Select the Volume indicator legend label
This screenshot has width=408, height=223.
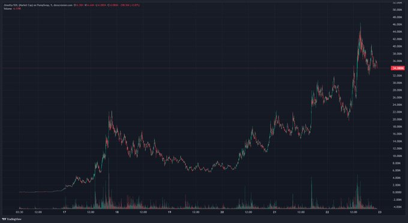(8, 8)
